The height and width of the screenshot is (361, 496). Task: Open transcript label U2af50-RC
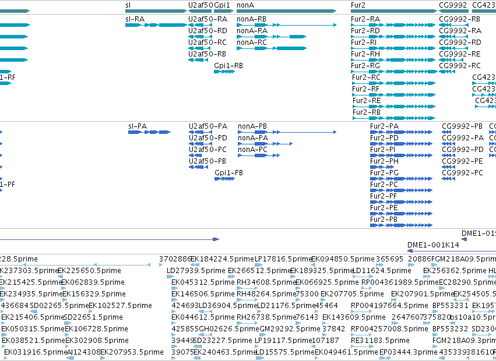click(x=207, y=43)
